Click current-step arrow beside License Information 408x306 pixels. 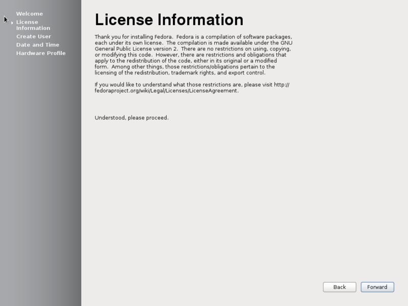coord(12,23)
